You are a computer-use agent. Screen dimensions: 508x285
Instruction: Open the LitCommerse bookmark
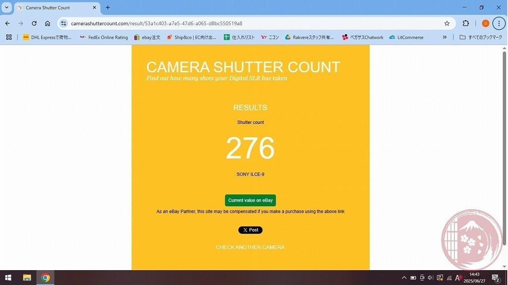[x=407, y=37]
